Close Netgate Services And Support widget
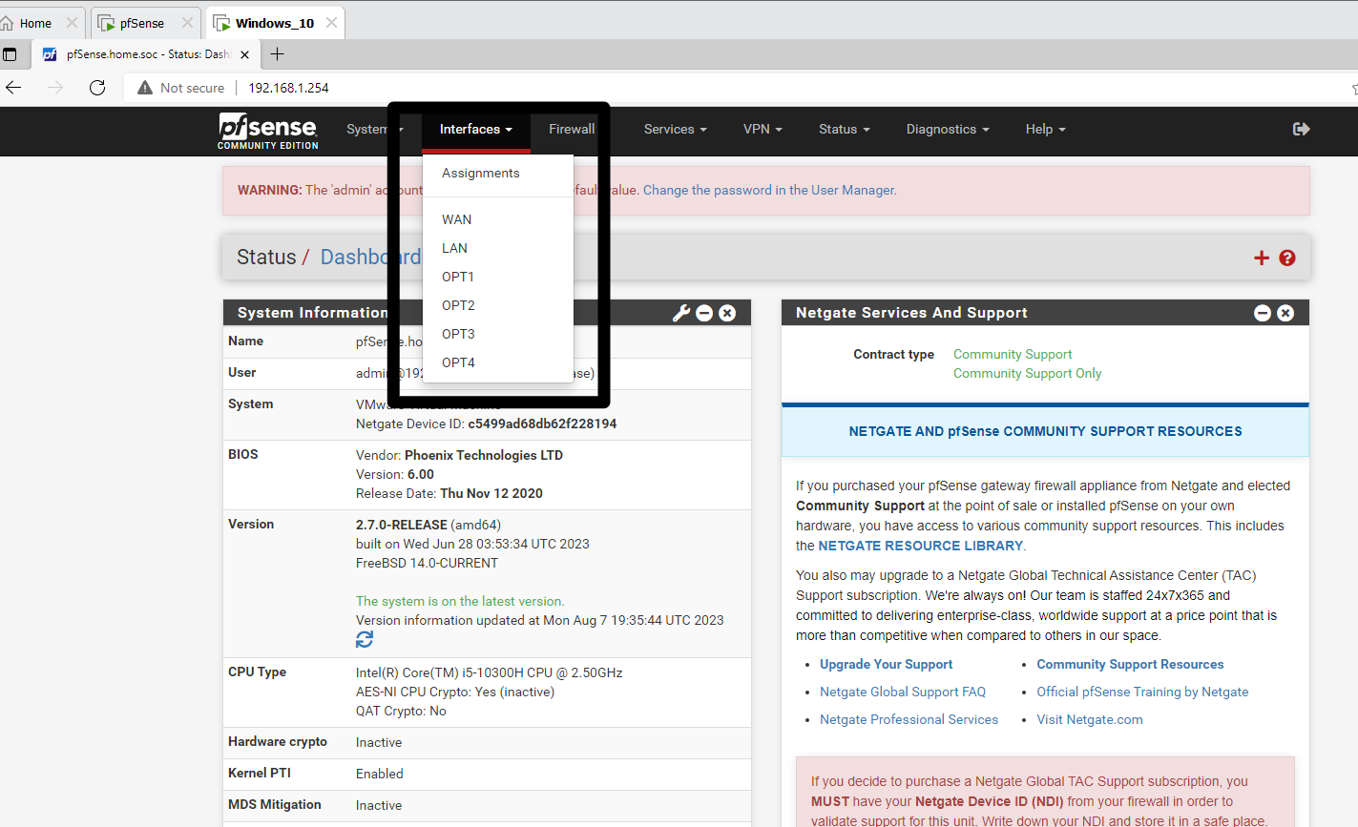Viewport: 1358px width, 827px height. [x=1285, y=313]
